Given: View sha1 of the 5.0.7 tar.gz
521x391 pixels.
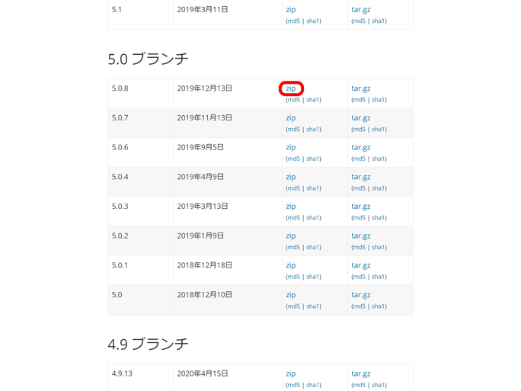Looking at the screenshot, I should (379, 130).
